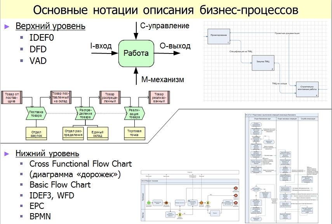Viewport: 332px width, 224px height.
Task: Click the 'Поставка товара' chevron shape
Action: pos(36,114)
